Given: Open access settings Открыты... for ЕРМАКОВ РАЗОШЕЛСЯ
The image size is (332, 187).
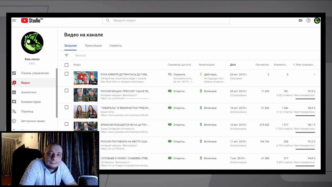Looking at the screenshot, I should [x=180, y=125].
